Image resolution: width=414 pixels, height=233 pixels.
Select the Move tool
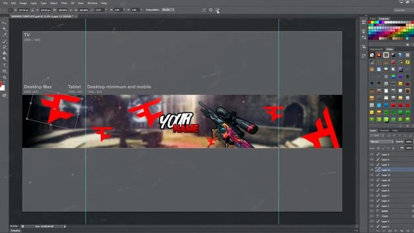pos(5,23)
